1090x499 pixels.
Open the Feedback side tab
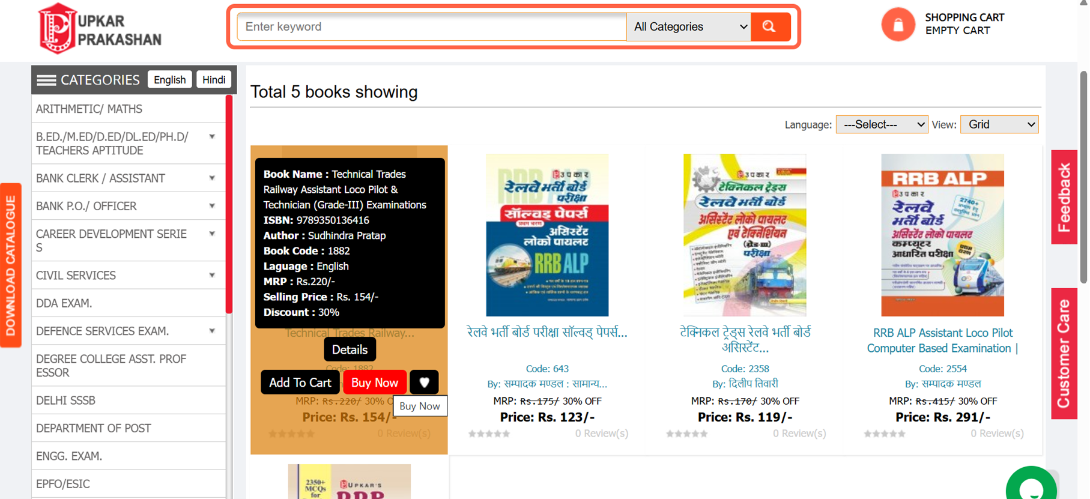pyautogui.click(x=1064, y=197)
